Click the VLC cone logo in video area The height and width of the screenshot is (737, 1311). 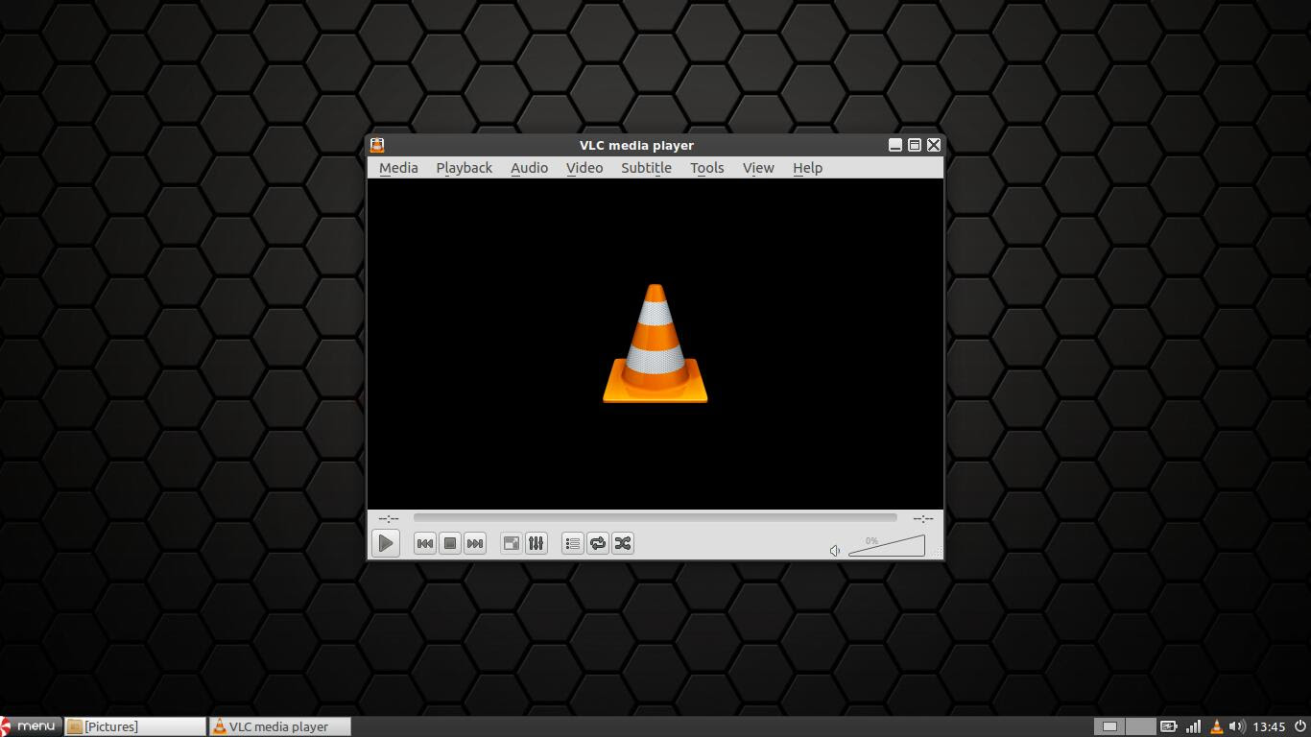click(x=655, y=344)
